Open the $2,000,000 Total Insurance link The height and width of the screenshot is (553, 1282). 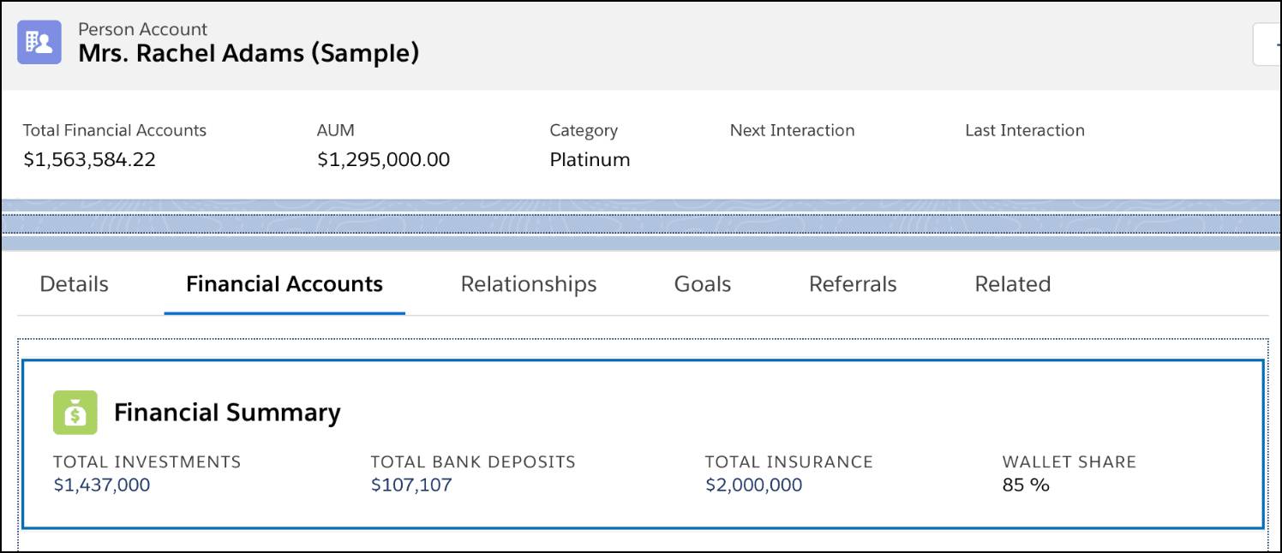(753, 485)
